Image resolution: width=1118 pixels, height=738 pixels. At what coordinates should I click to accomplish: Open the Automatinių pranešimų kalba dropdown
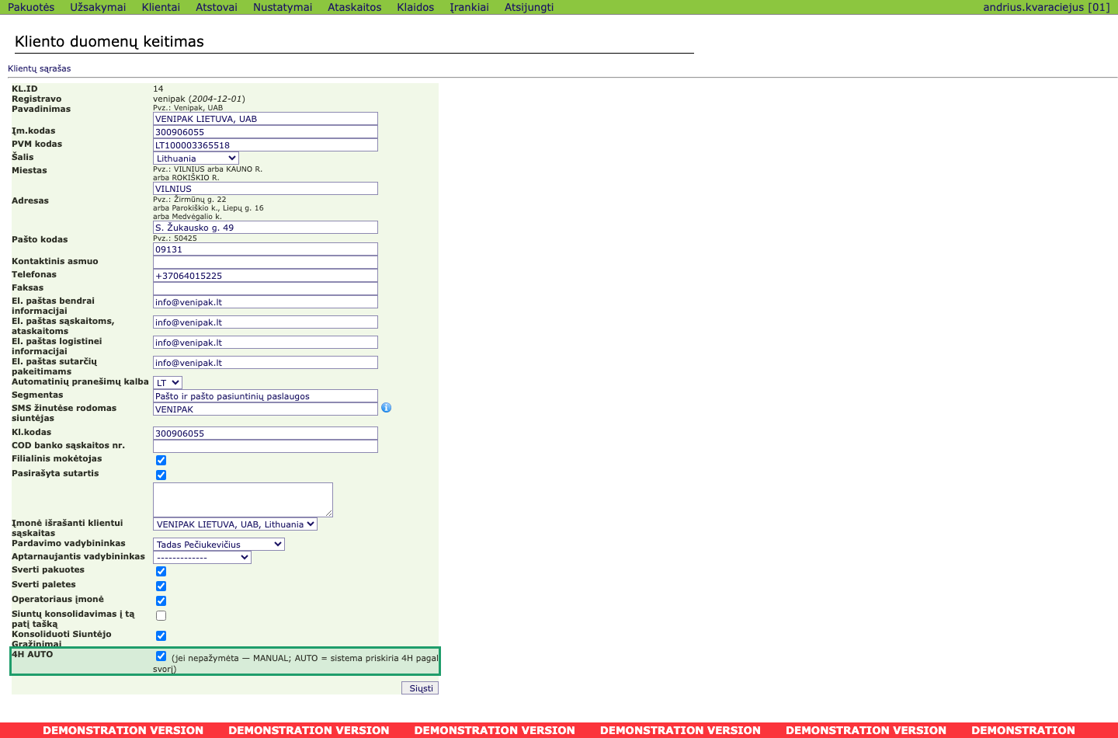[168, 383]
